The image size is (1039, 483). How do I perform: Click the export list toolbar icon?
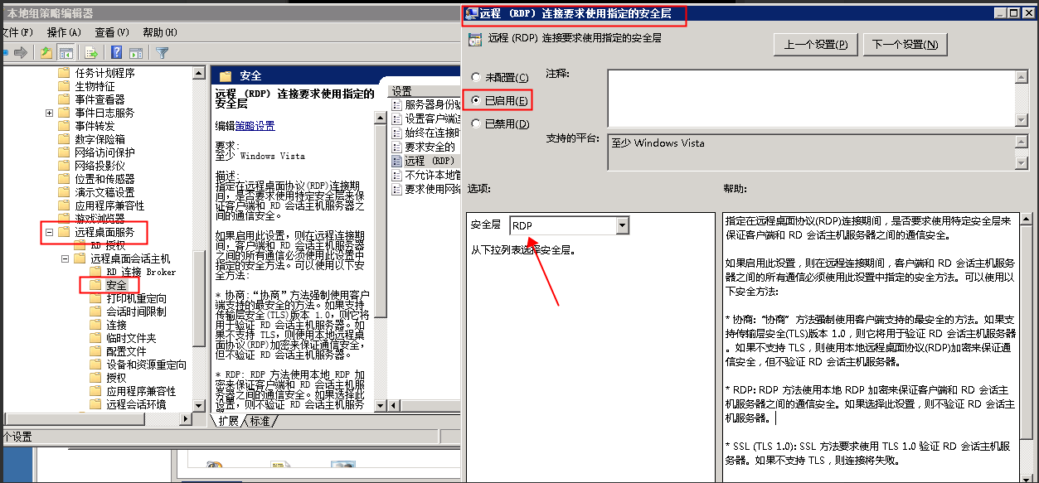pyautogui.click(x=91, y=53)
